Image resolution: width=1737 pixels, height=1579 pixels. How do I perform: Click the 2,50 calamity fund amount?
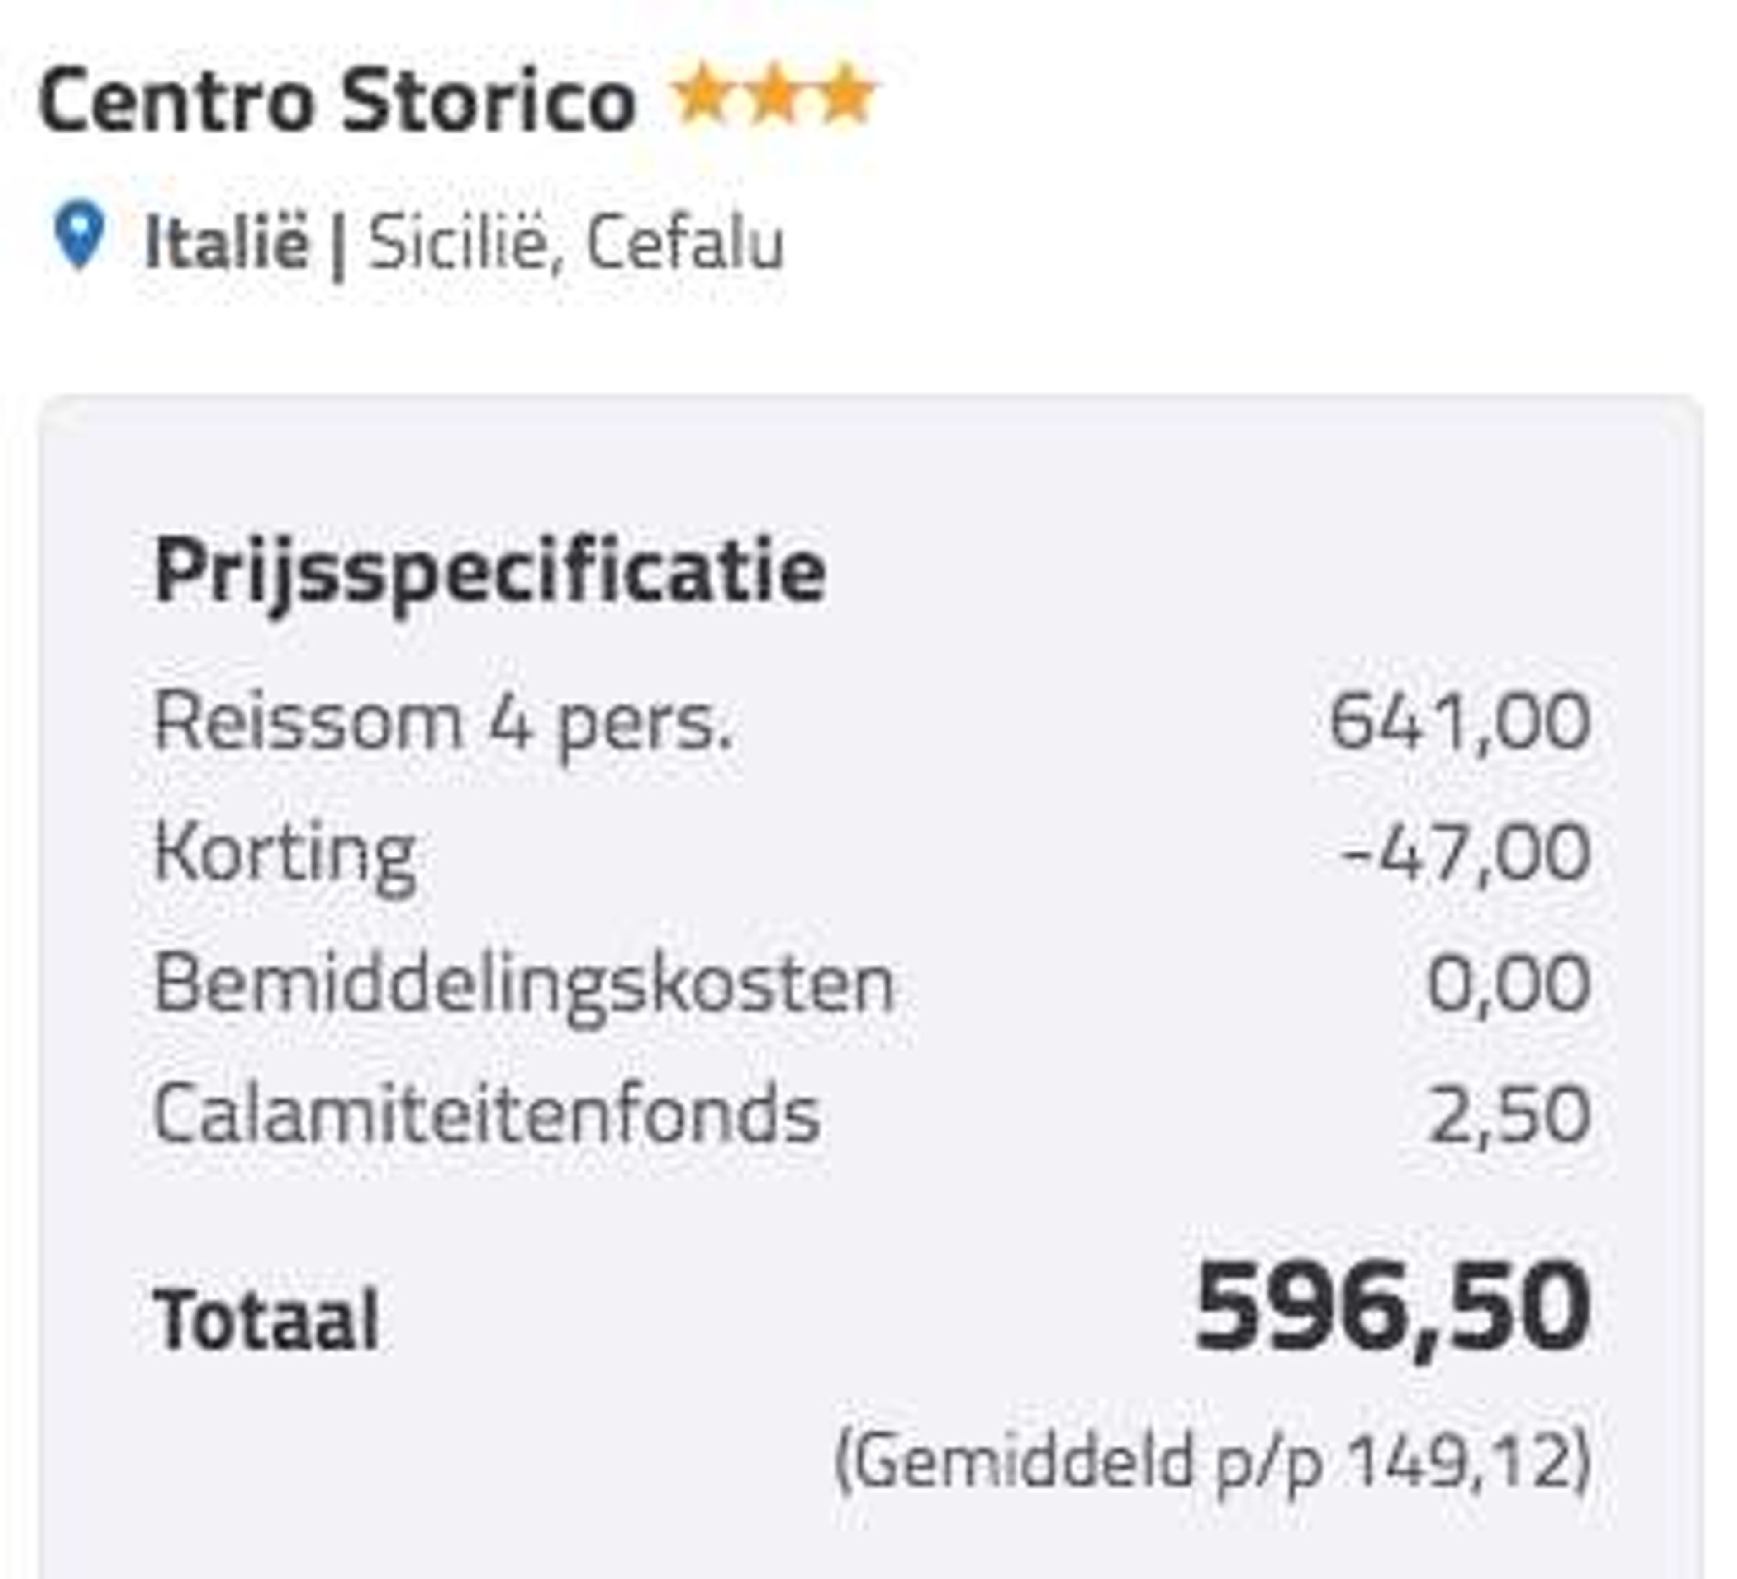tap(1509, 1115)
